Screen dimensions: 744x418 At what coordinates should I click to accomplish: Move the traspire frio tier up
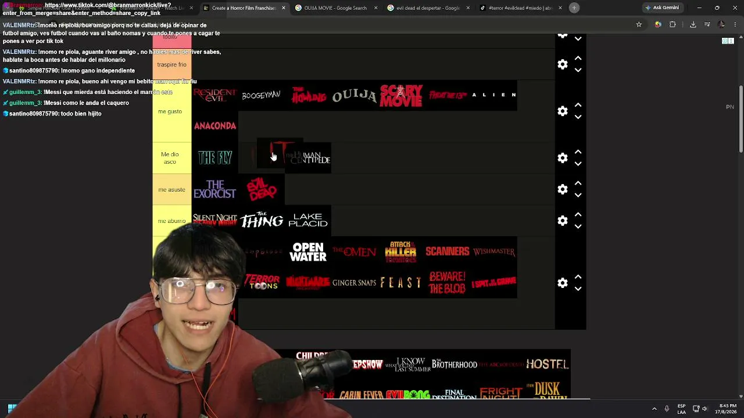578,59
